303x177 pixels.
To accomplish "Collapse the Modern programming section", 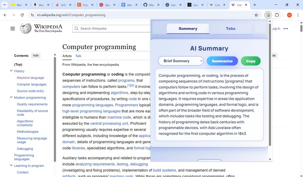I will [x=11, y=97].
